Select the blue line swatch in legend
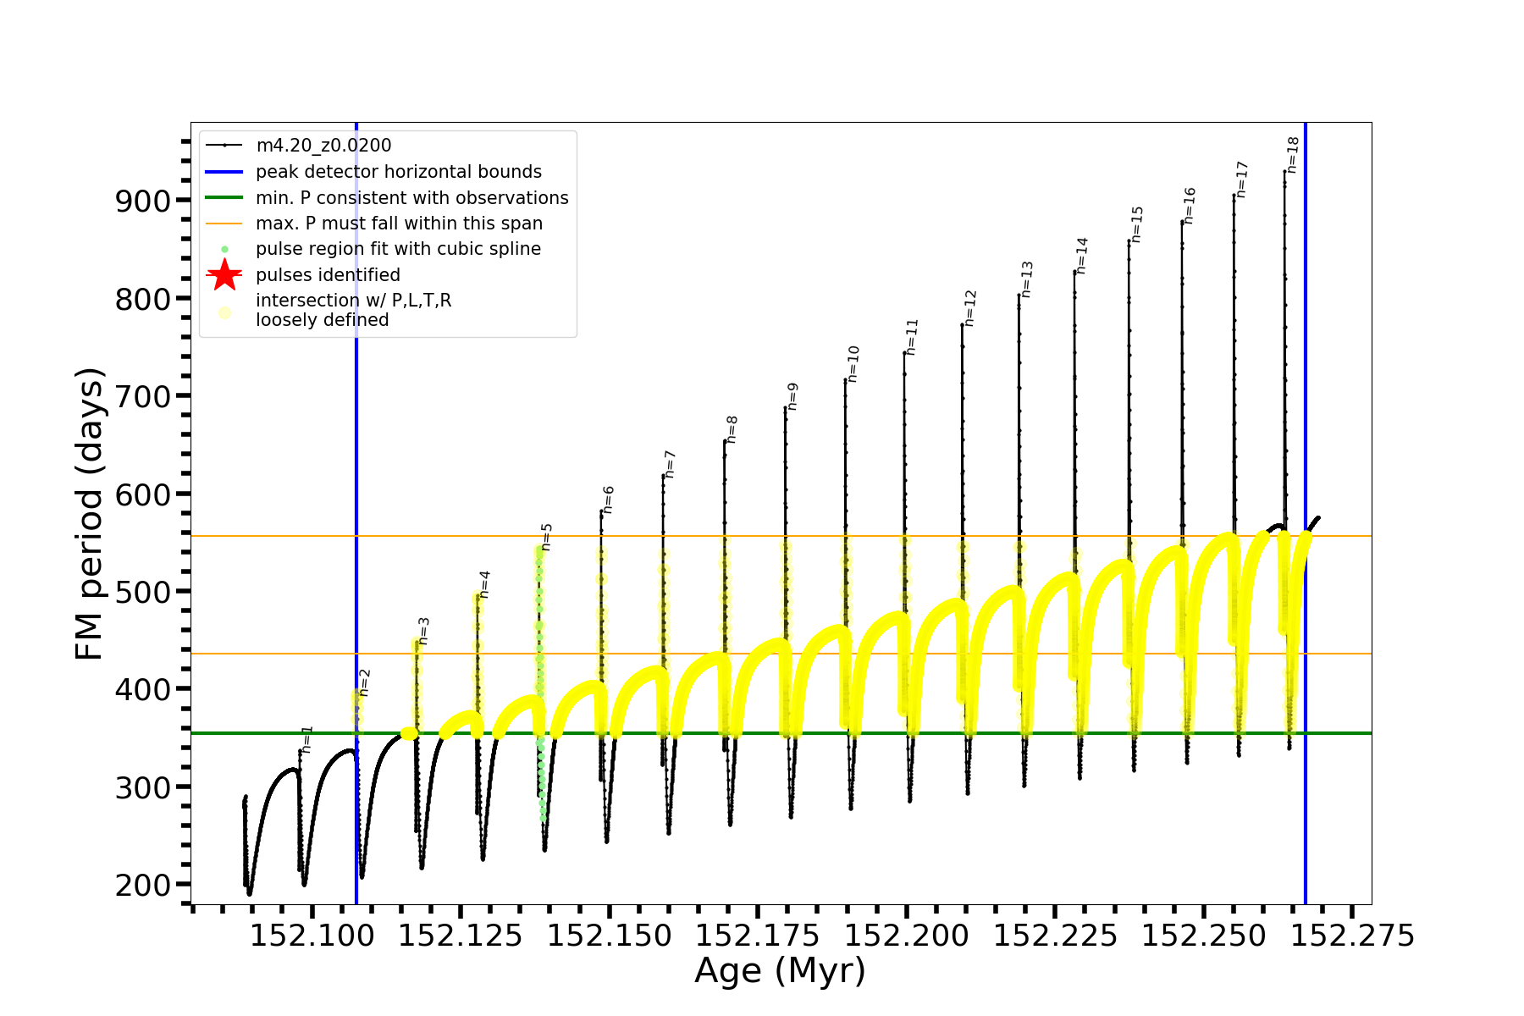Viewport: 1524px width, 1016px height. coord(224,172)
